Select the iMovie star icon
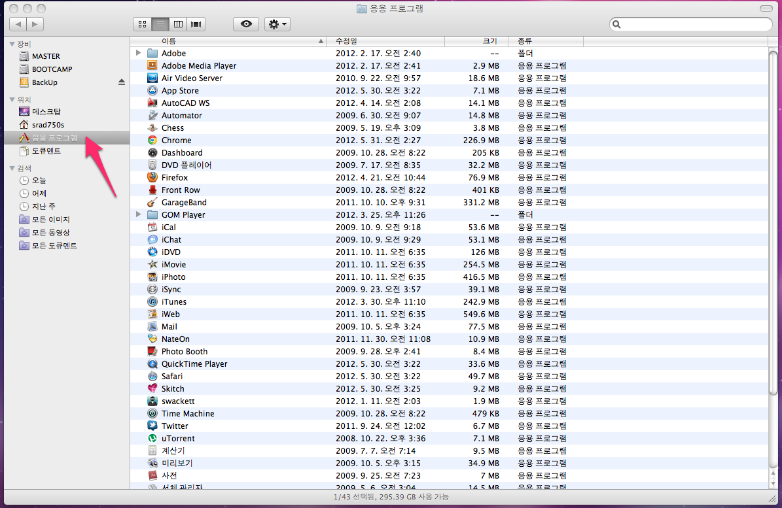The height and width of the screenshot is (508, 782). tap(152, 264)
